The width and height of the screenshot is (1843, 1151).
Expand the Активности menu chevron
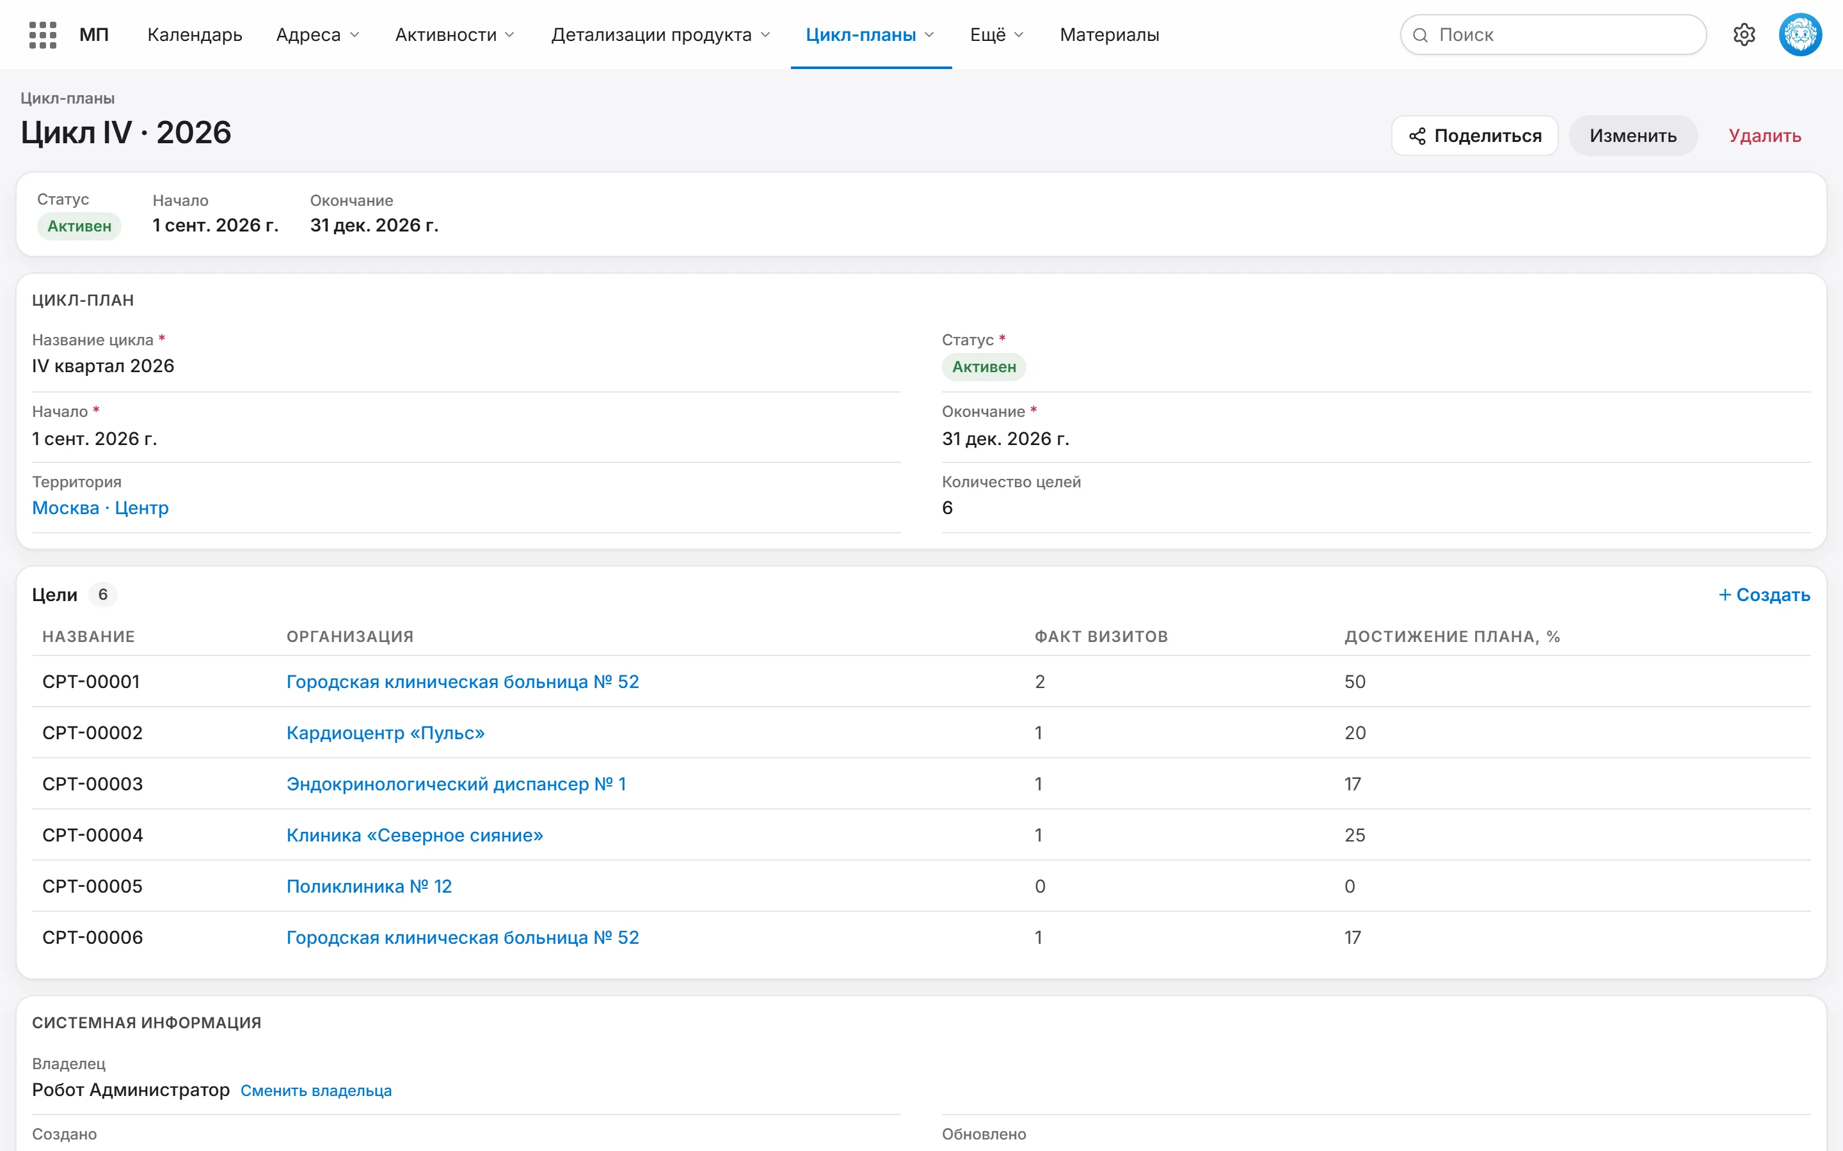click(x=509, y=35)
